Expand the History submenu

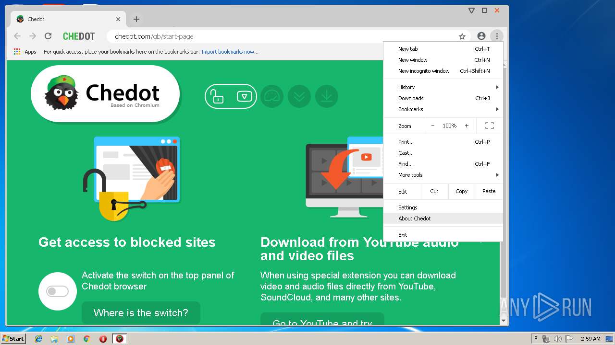tap(443, 87)
